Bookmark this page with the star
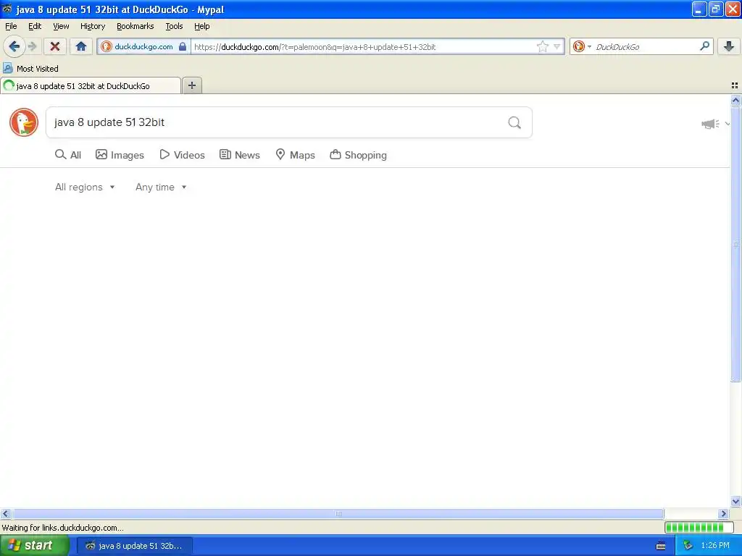This screenshot has width=742, height=556. tap(543, 46)
